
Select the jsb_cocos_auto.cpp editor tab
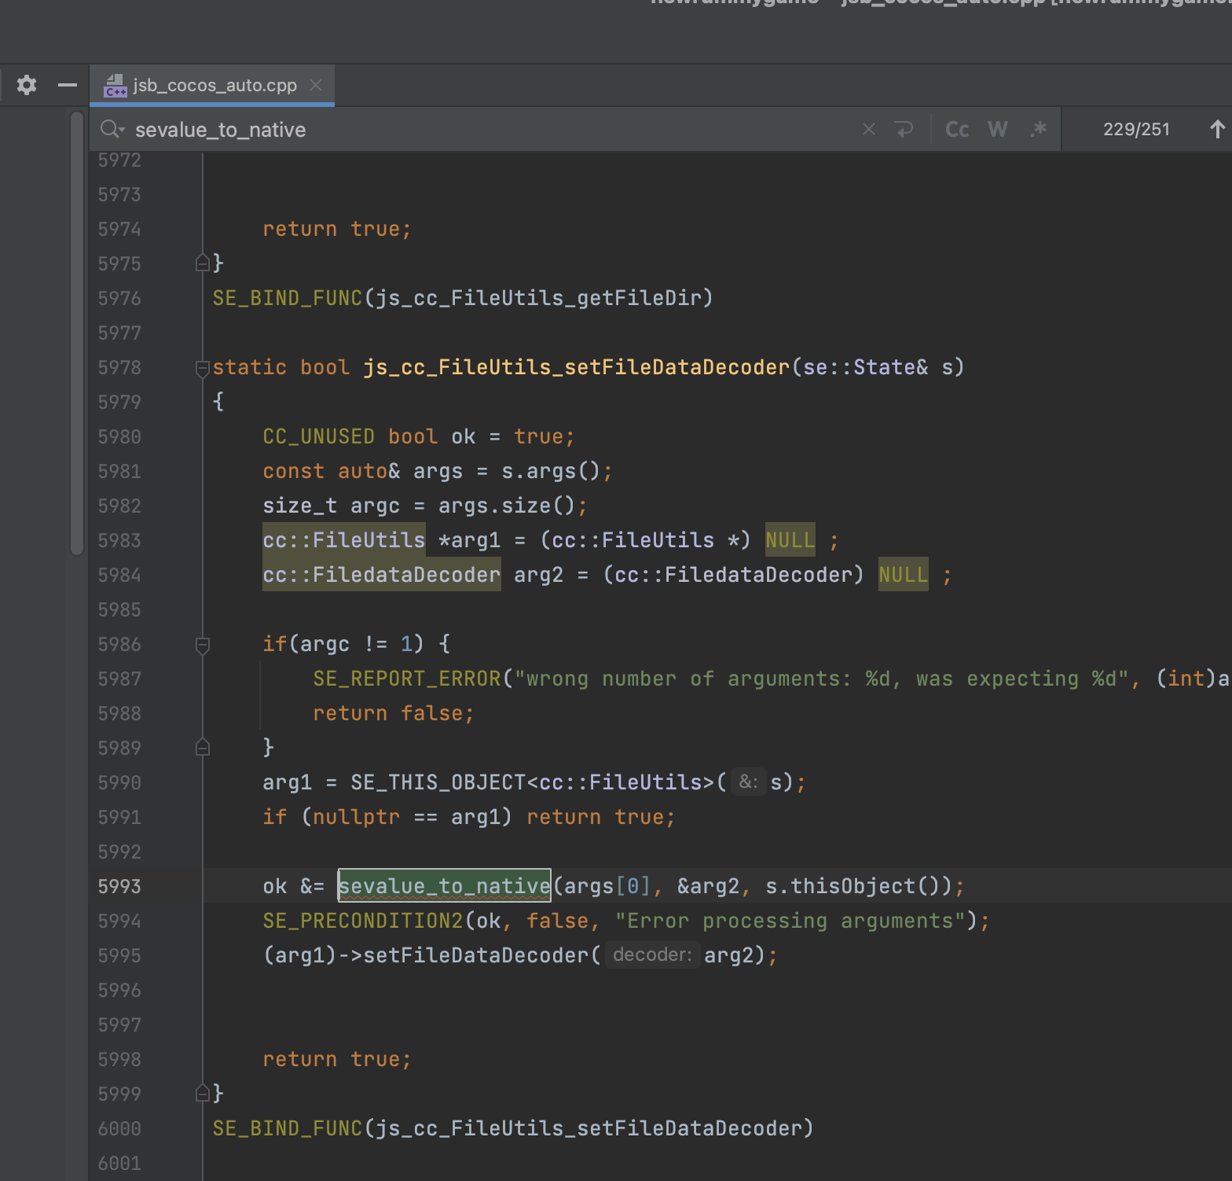click(x=214, y=85)
